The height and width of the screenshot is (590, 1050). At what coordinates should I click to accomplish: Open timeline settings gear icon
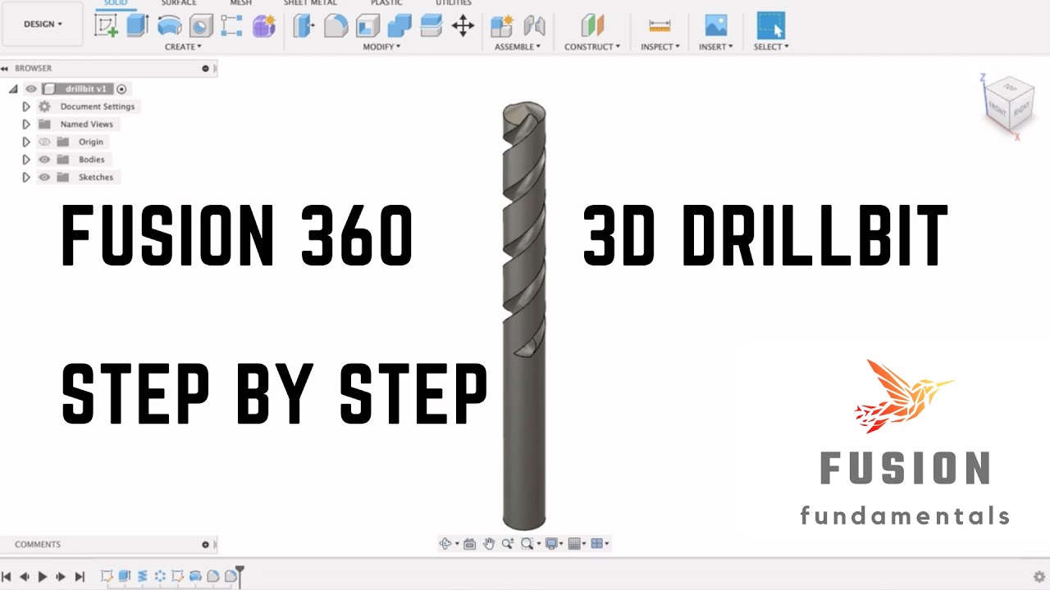click(x=1039, y=577)
